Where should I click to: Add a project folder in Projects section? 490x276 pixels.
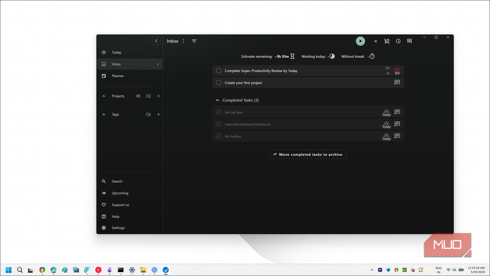(148, 96)
